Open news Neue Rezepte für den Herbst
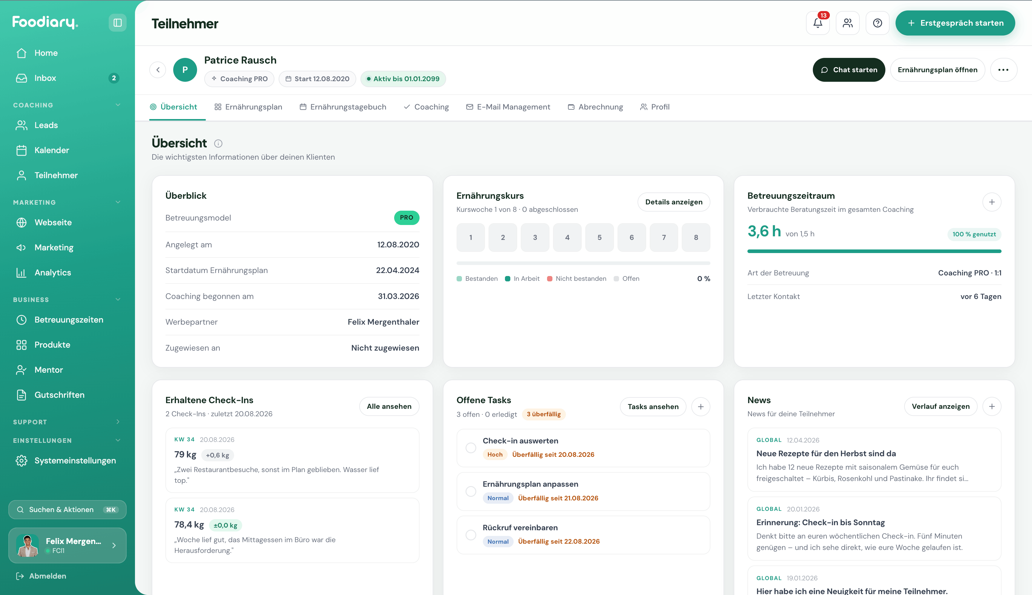1032x595 pixels. point(874,460)
